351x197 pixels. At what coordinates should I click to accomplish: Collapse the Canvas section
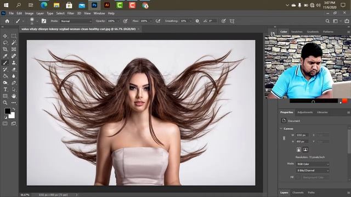(x=281, y=129)
